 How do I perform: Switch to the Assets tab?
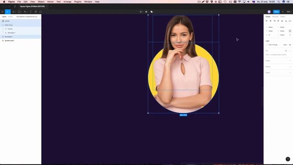tap(11, 16)
